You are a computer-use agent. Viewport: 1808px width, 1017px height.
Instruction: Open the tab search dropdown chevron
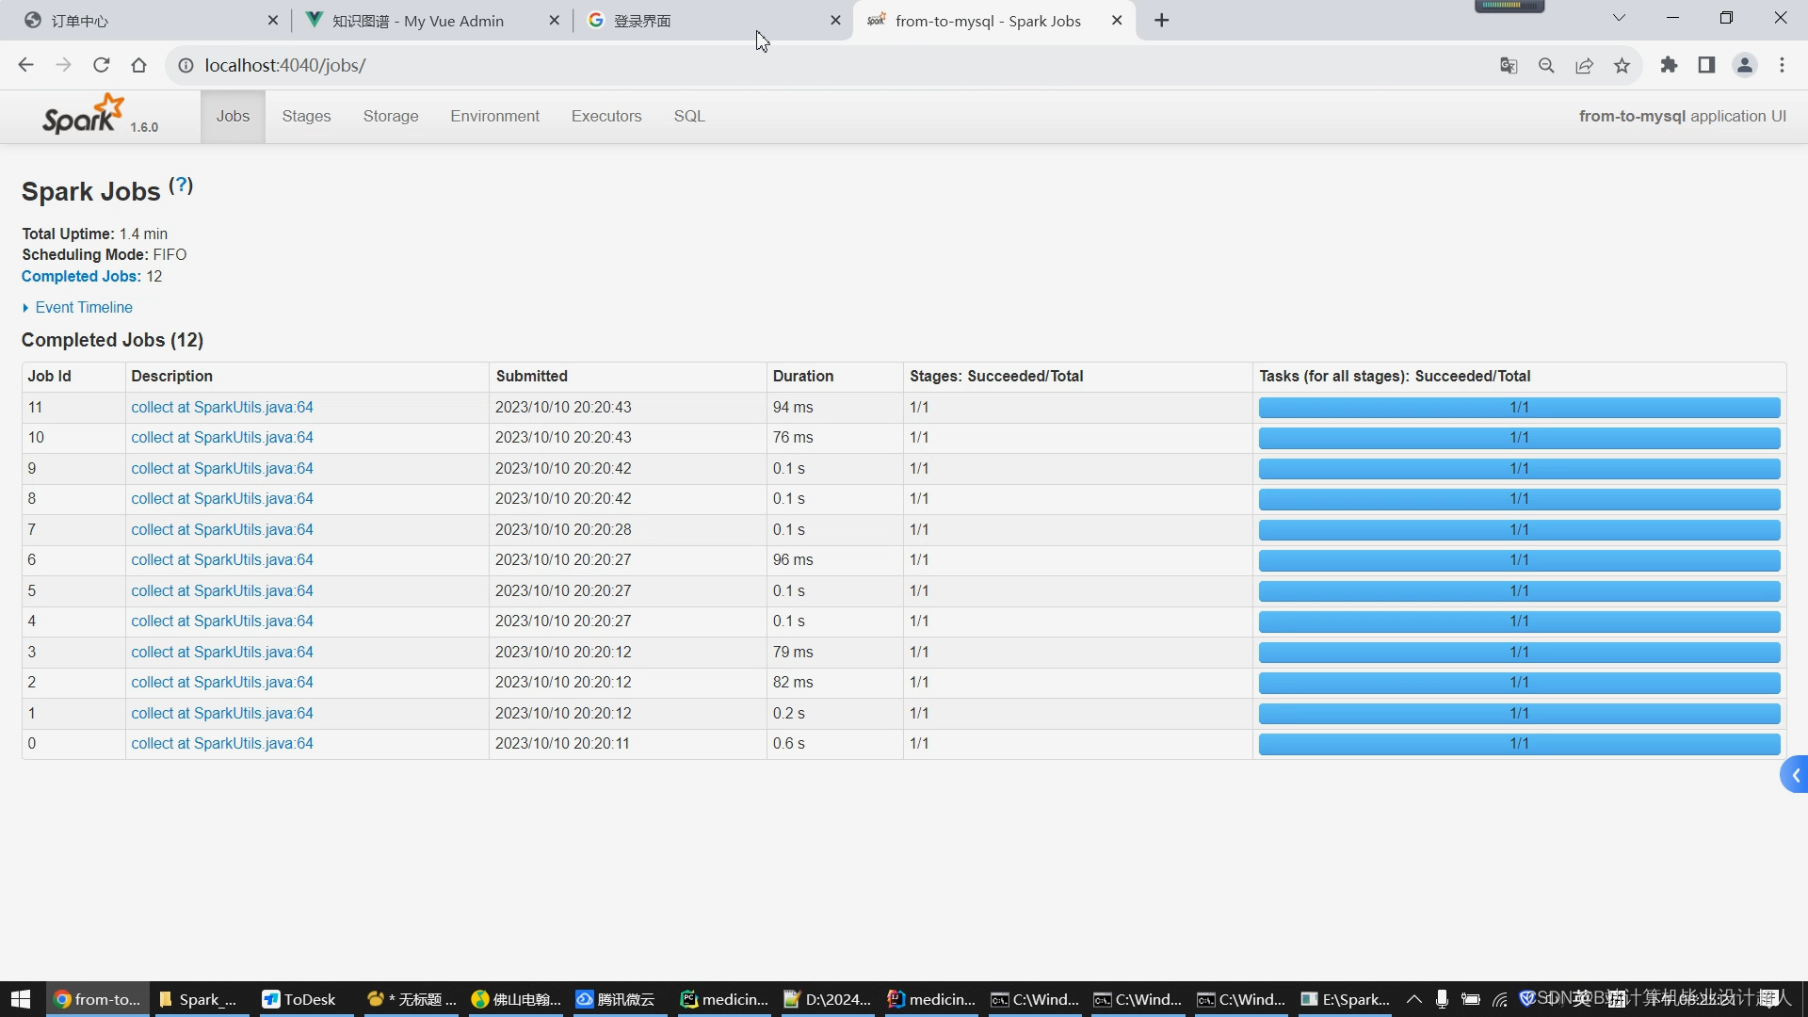(x=1619, y=18)
